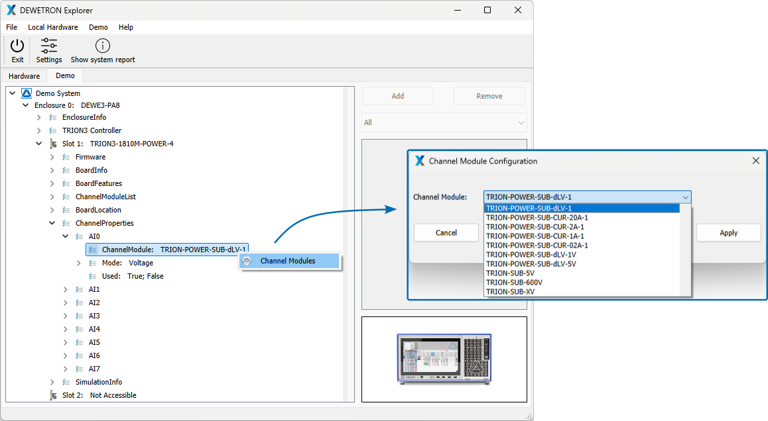Select TRION-POWER-SUB-CUR-2A-1 from list
This screenshot has height=421, width=768.
pos(582,227)
